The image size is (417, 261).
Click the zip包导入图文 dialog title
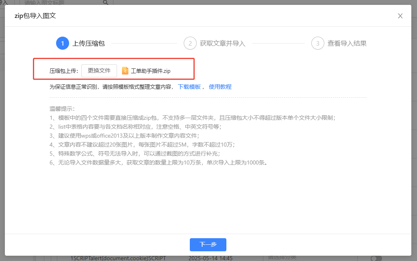tap(35, 16)
